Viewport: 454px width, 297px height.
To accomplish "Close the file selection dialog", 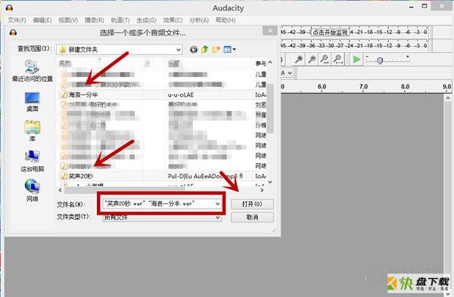I will point(270,31).
